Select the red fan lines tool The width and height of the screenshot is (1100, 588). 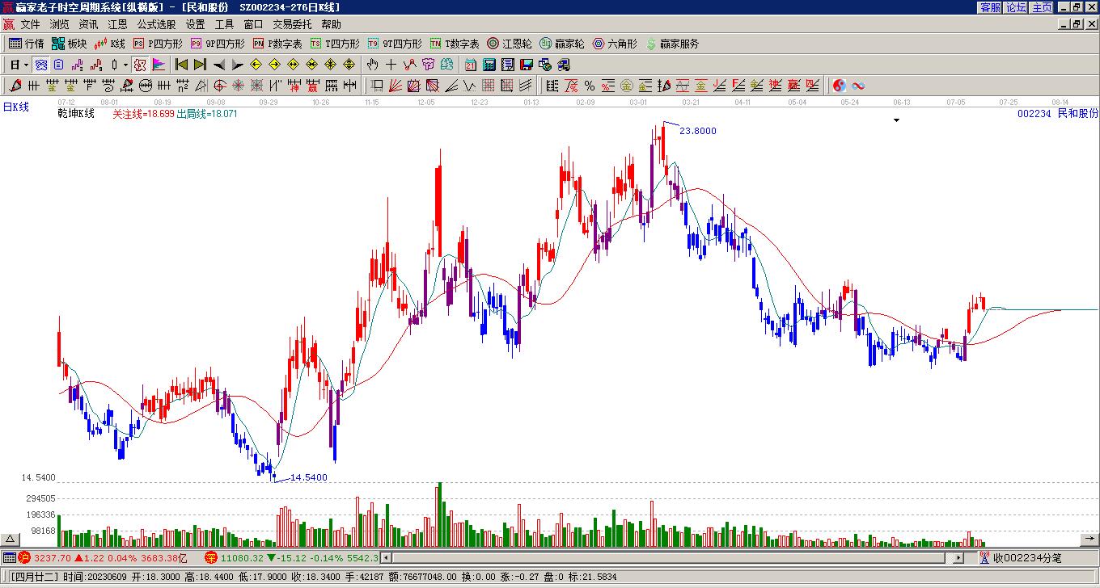[x=396, y=86]
